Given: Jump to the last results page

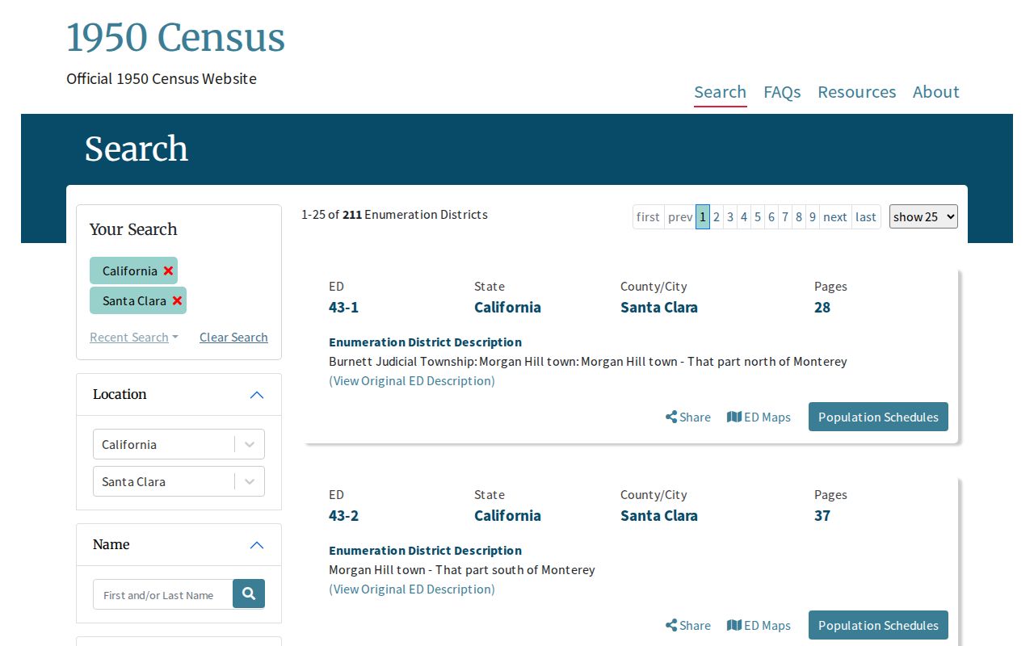Looking at the screenshot, I should 866,216.
